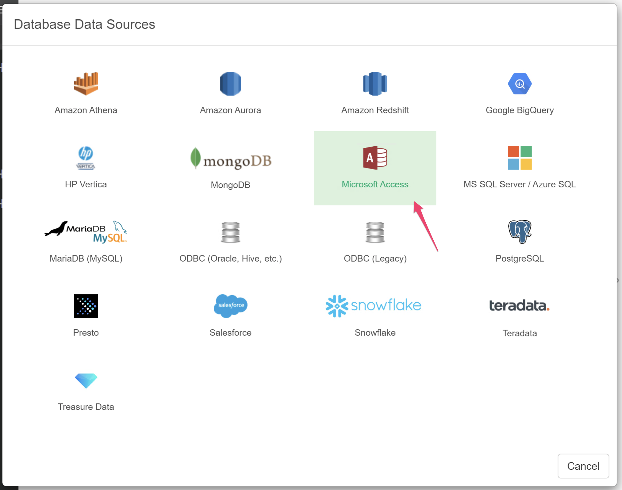Select the Teradata logo

(519, 306)
